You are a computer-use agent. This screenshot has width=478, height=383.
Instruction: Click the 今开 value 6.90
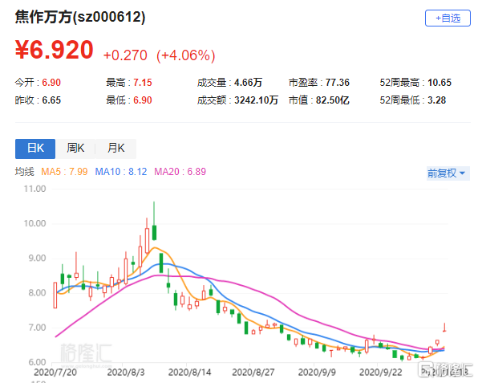tap(51, 83)
